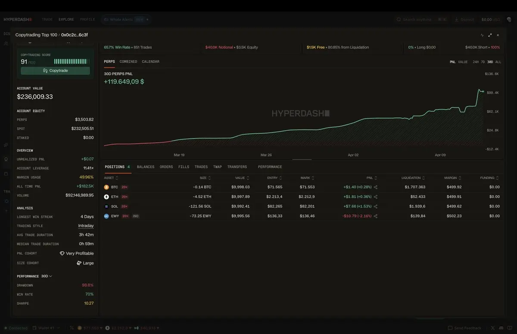Go to Copytrading Top 100 breadcrumb
517x334 pixels.
pos(36,35)
